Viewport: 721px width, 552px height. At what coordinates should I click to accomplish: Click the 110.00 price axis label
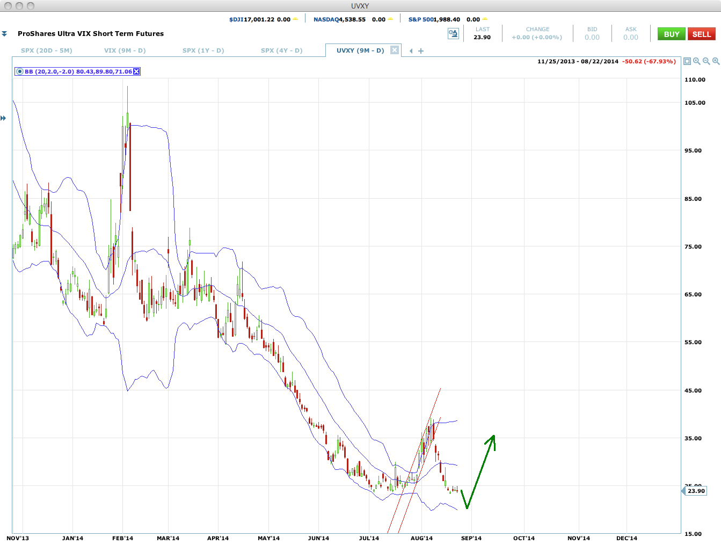click(x=695, y=79)
